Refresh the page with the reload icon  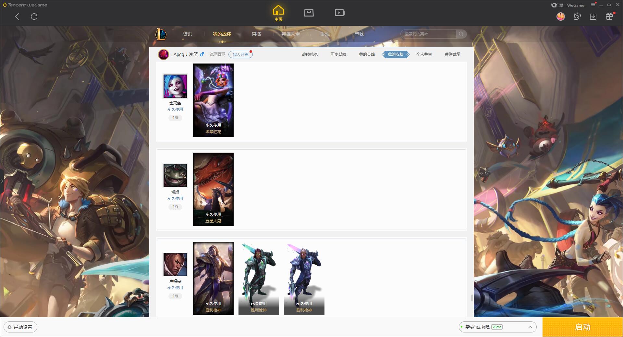(34, 17)
